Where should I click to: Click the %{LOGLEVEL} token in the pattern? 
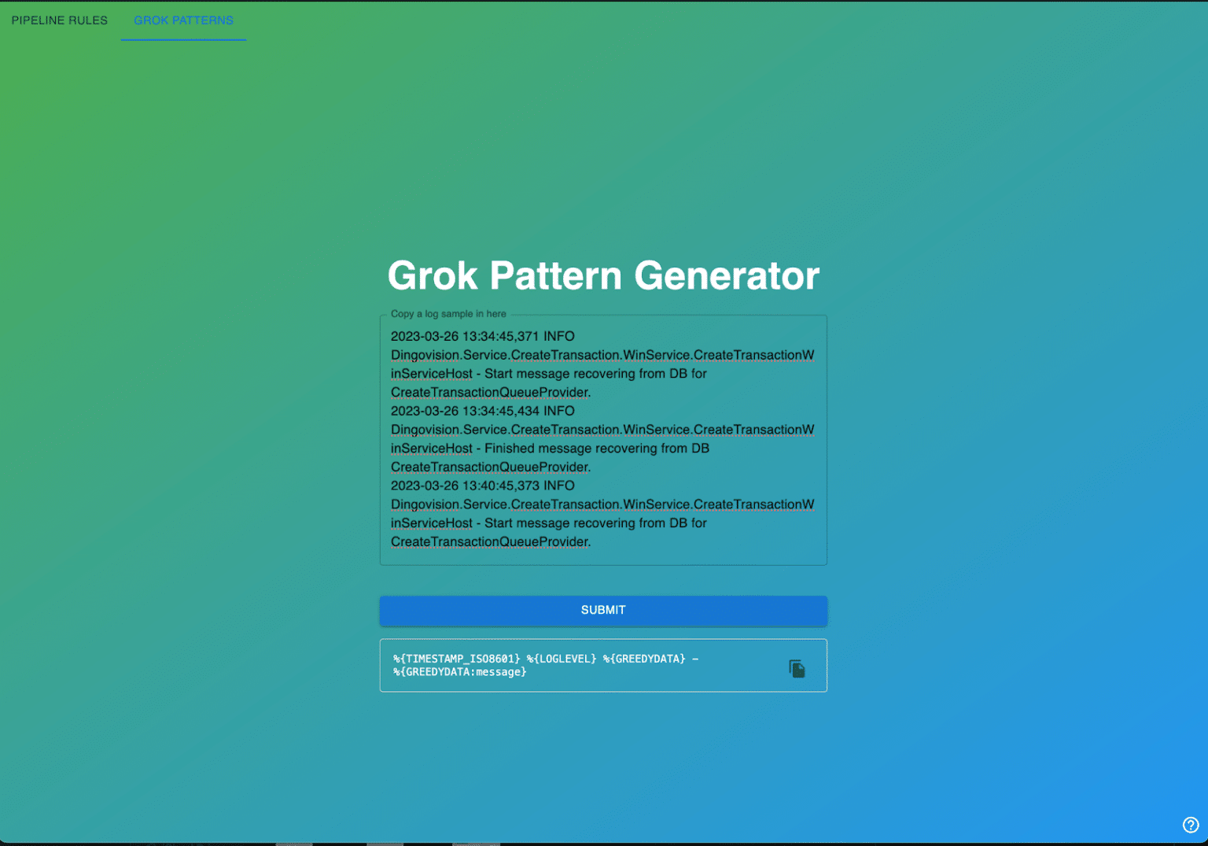[x=563, y=659]
